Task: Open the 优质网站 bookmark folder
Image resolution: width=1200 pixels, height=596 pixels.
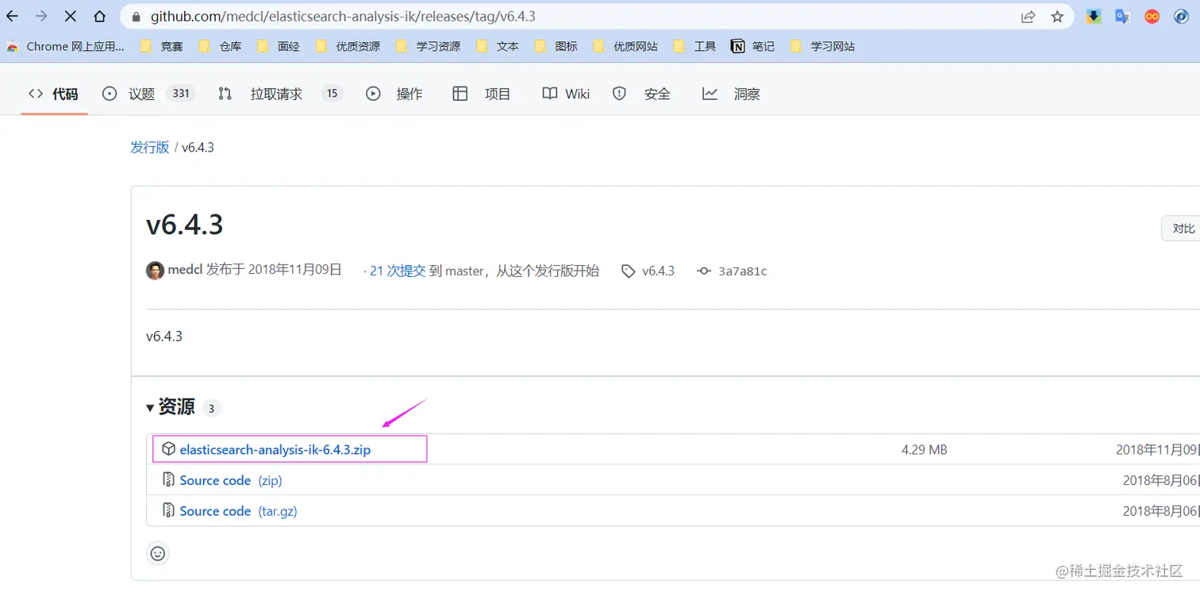Action: point(625,47)
